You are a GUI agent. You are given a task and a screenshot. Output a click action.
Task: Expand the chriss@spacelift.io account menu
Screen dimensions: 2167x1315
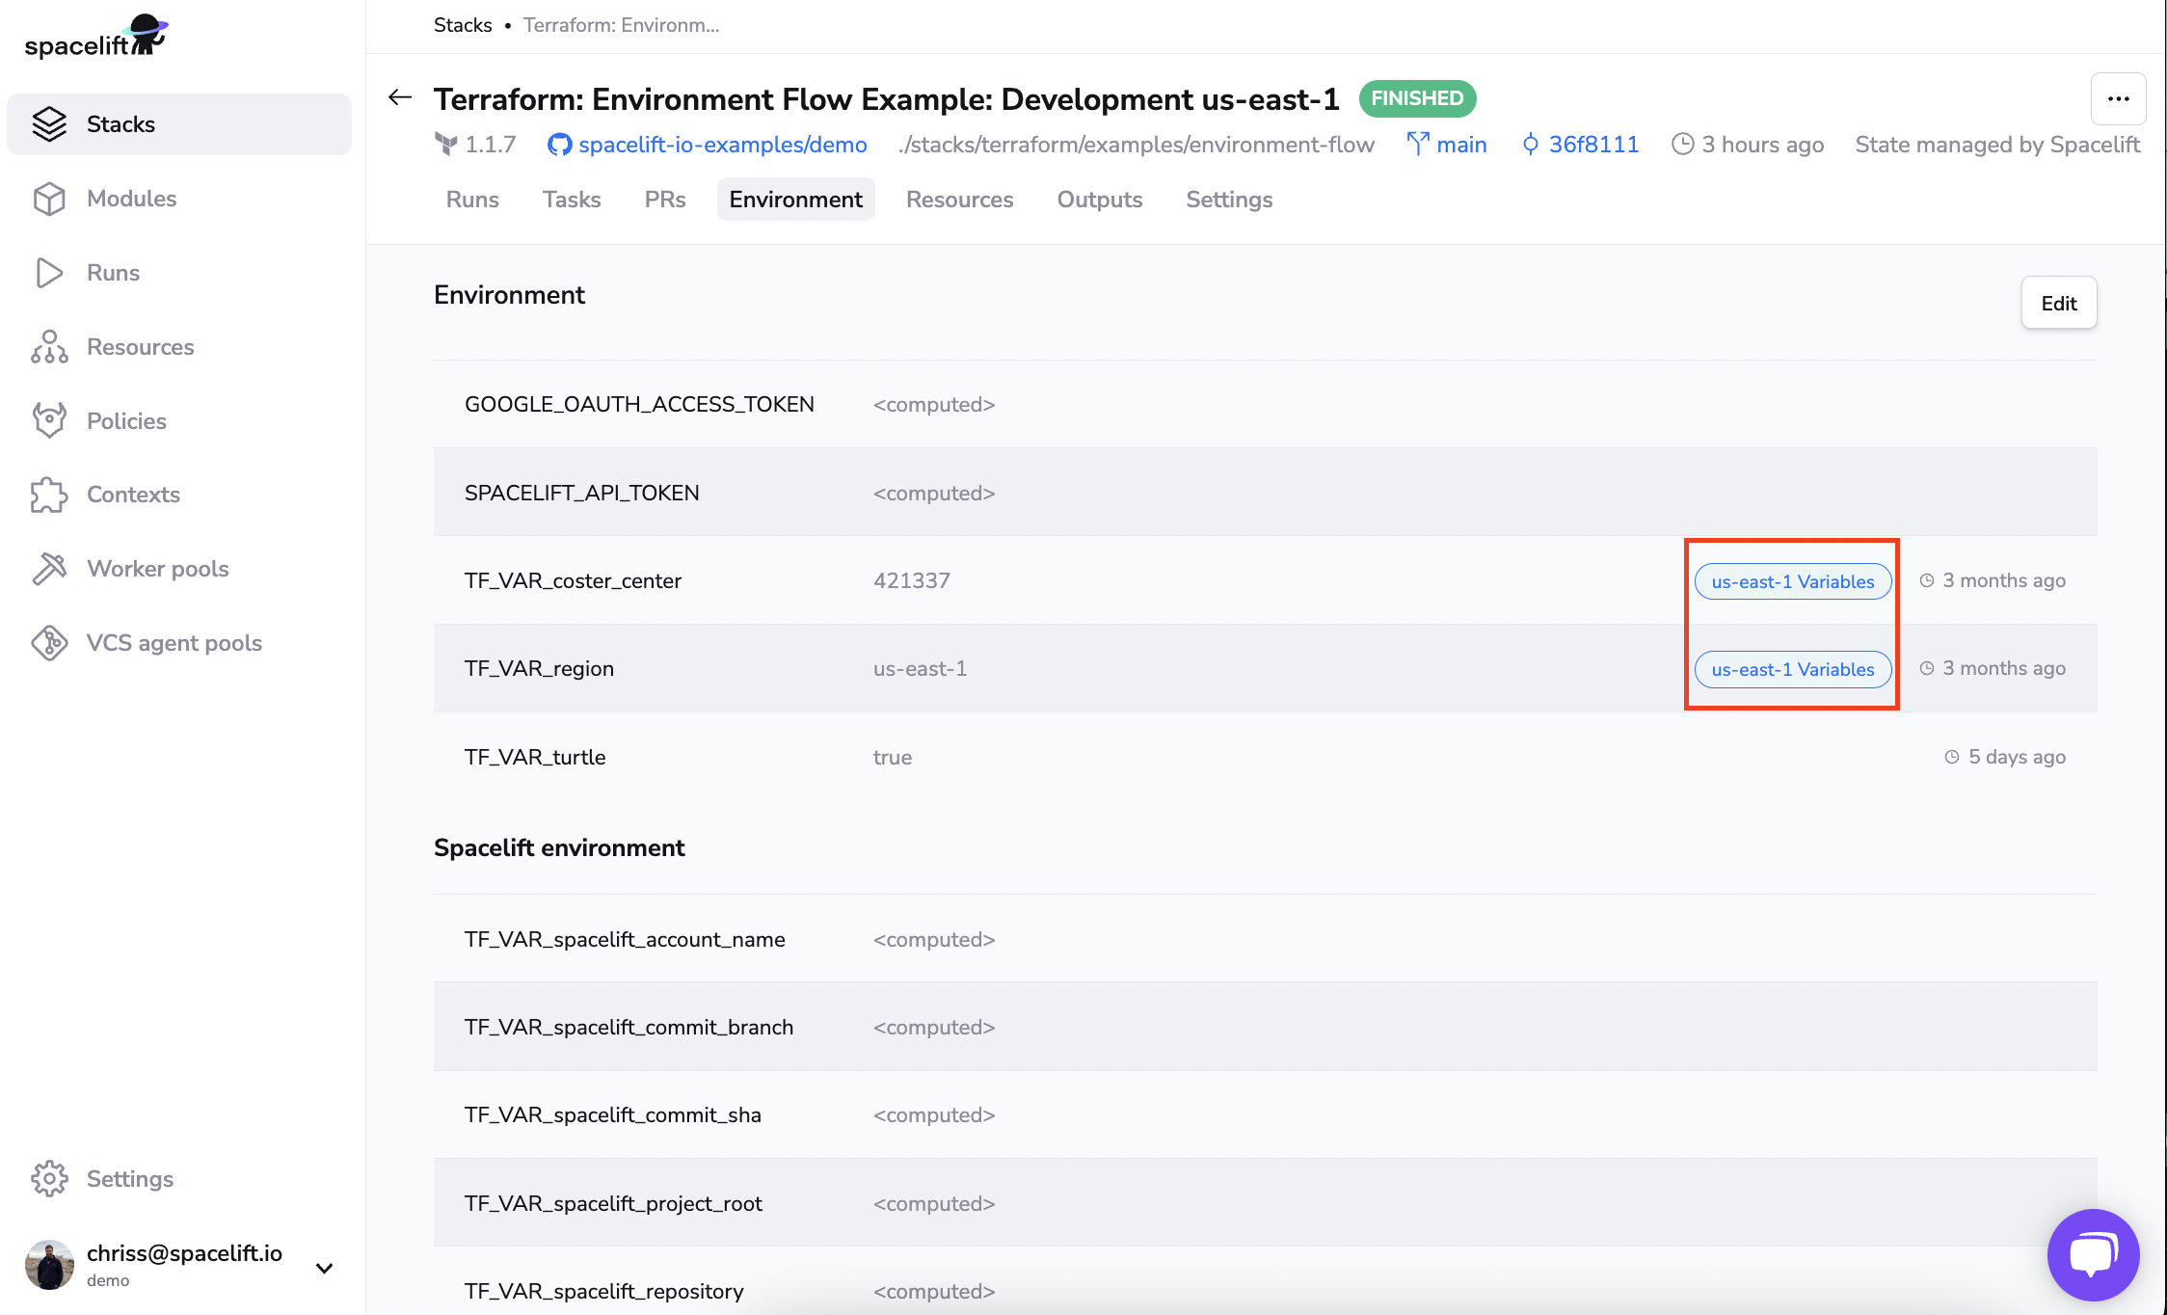pyautogui.click(x=325, y=1267)
